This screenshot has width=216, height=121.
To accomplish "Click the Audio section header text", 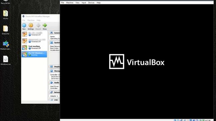I will 57,83.
